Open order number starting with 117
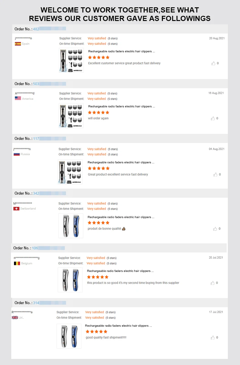The image size is (240, 365). (x=36, y=138)
